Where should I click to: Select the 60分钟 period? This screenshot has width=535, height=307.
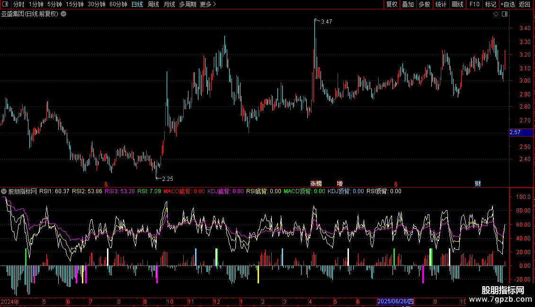coord(118,4)
